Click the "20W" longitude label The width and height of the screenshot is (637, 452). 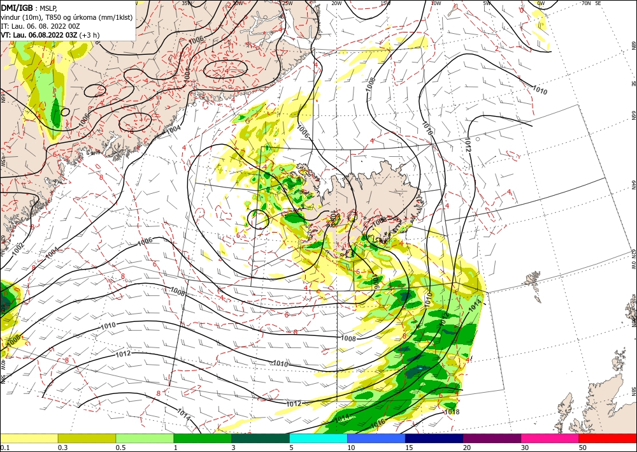click(336, 3)
